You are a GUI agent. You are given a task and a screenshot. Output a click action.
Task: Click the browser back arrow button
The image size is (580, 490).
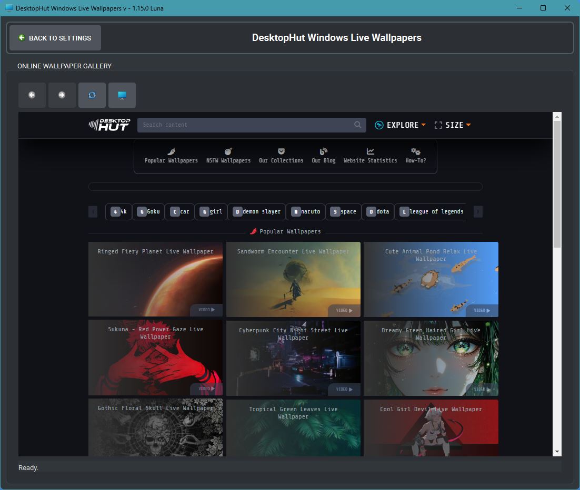32,95
